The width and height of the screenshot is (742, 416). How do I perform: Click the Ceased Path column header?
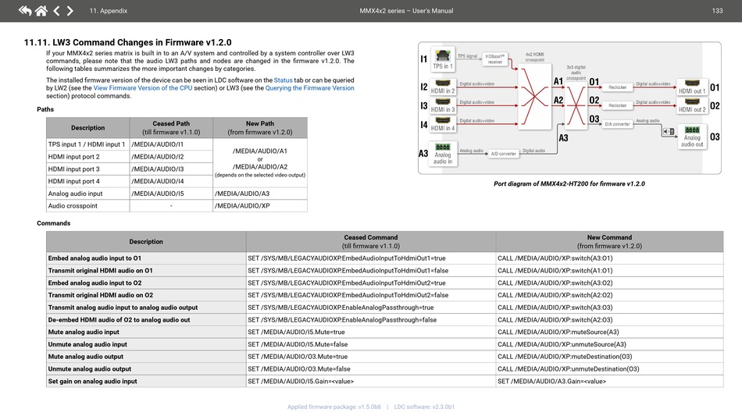171,128
